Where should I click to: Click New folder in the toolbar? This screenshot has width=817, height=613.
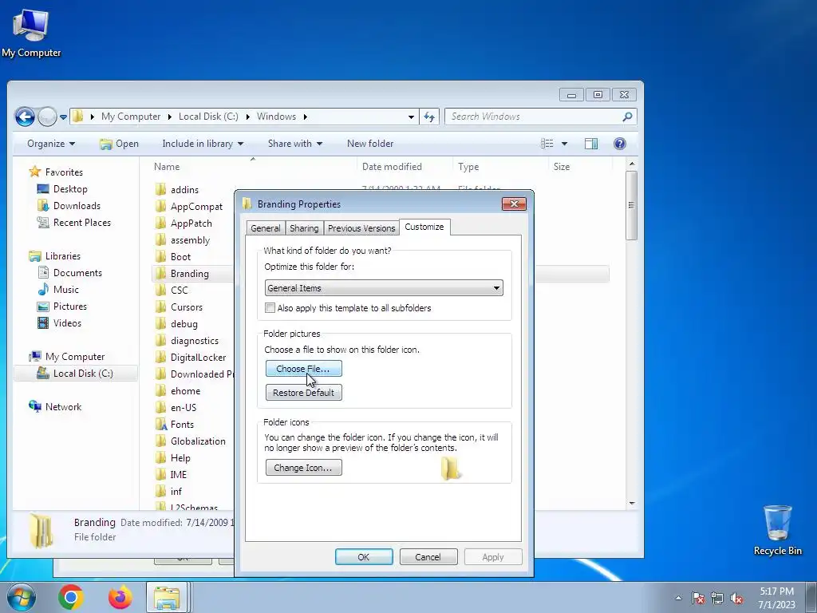click(370, 144)
